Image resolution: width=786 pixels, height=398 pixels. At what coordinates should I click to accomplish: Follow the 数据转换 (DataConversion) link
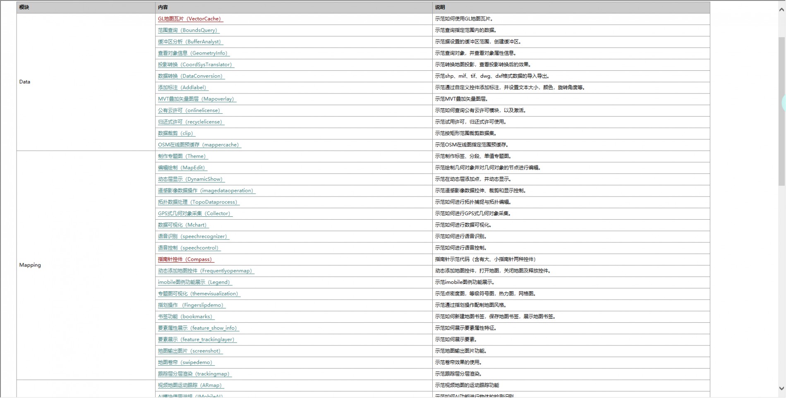191,76
